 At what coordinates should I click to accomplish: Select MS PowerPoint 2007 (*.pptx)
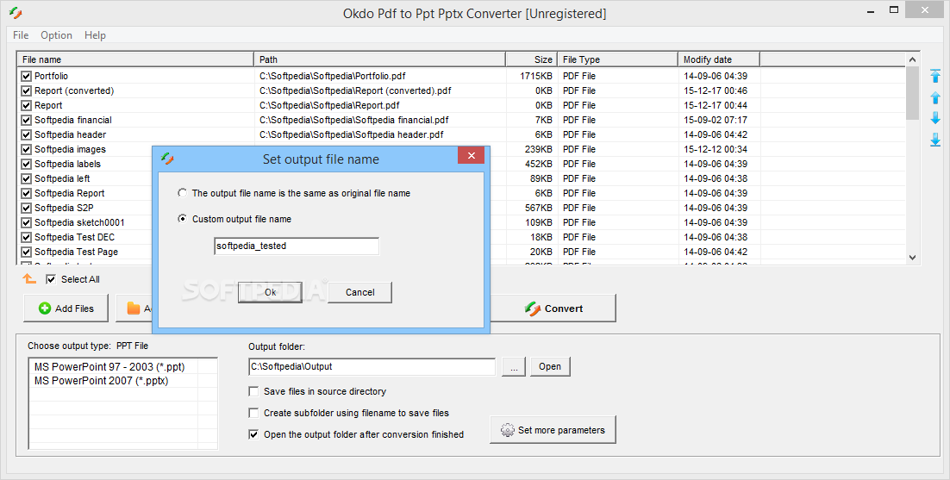click(x=101, y=381)
